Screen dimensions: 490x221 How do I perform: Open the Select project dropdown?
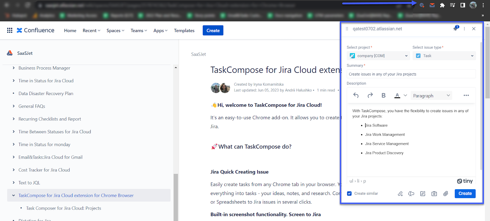point(378,56)
